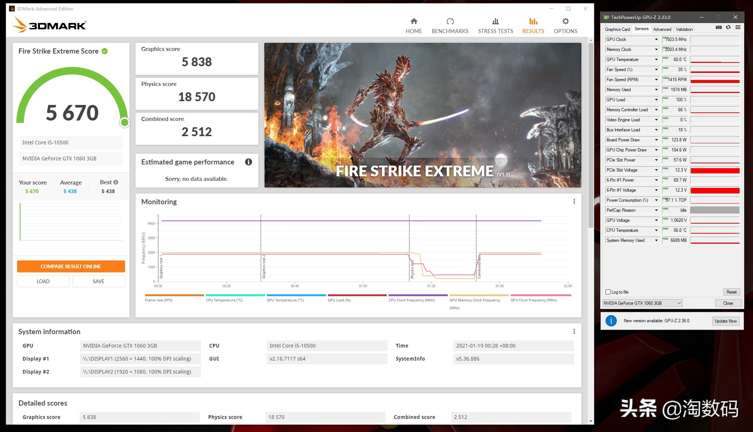This screenshot has width=753, height=432.
Task: Select the STRESS TESTS icon
Action: [495, 21]
